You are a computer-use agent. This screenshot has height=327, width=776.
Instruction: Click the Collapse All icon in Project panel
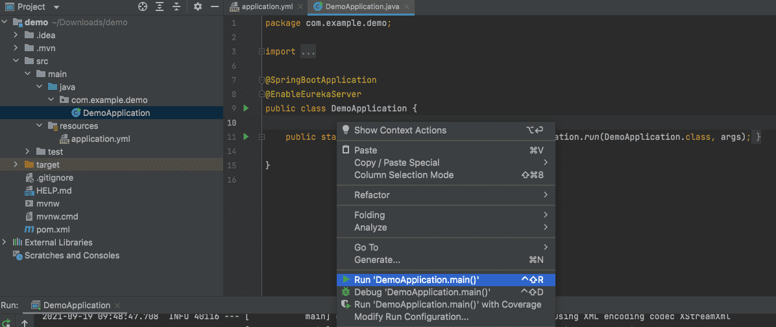tap(176, 6)
